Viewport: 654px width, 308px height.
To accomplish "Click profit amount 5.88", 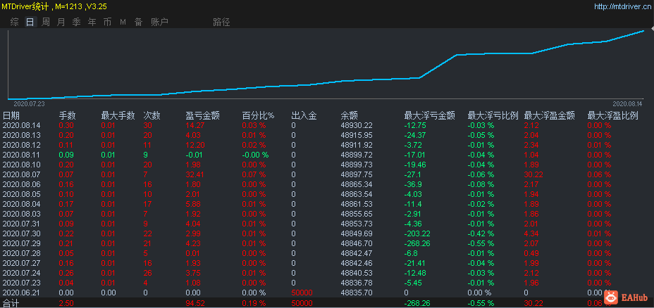I will 193,204.
